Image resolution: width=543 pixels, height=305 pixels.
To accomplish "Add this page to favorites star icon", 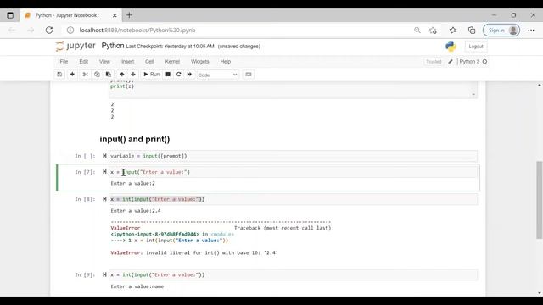I will [x=433, y=30].
